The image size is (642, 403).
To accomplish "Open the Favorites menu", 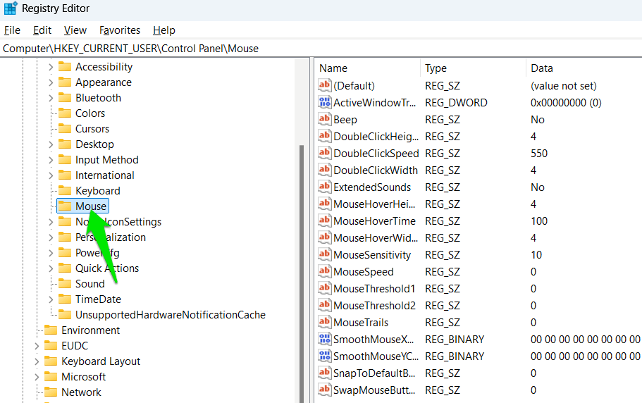I will (x=120, y=30).
